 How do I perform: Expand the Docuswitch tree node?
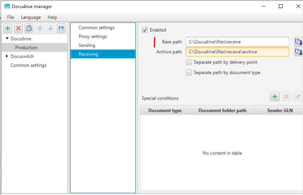[7, 56]
